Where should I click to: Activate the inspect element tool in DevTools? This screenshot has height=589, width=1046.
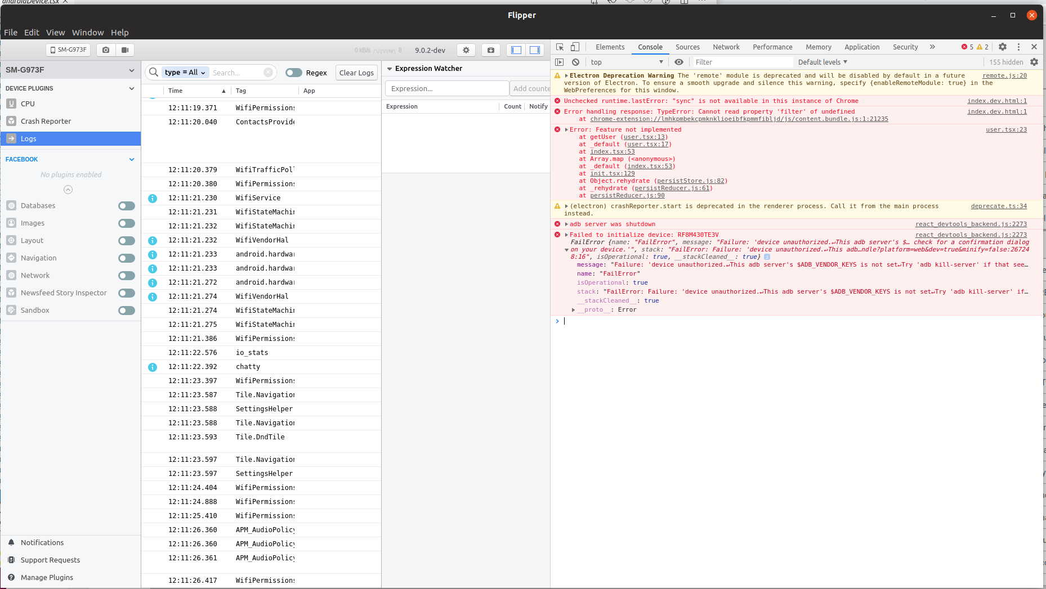pyautogui.click(x=559, y=47)
